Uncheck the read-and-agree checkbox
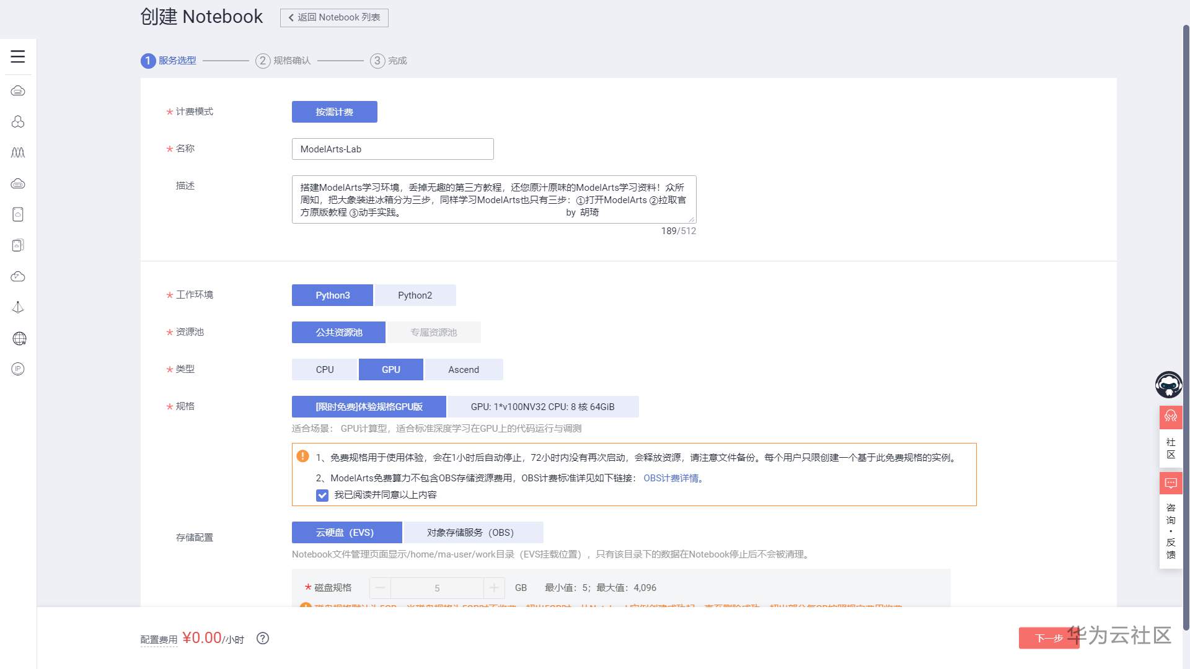 (322, 495)
